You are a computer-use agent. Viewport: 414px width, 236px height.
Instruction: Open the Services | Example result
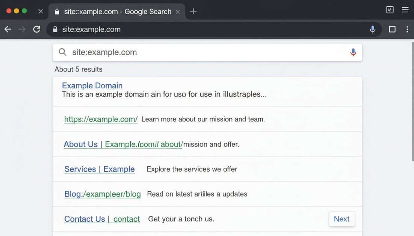[x=99, y=169]
